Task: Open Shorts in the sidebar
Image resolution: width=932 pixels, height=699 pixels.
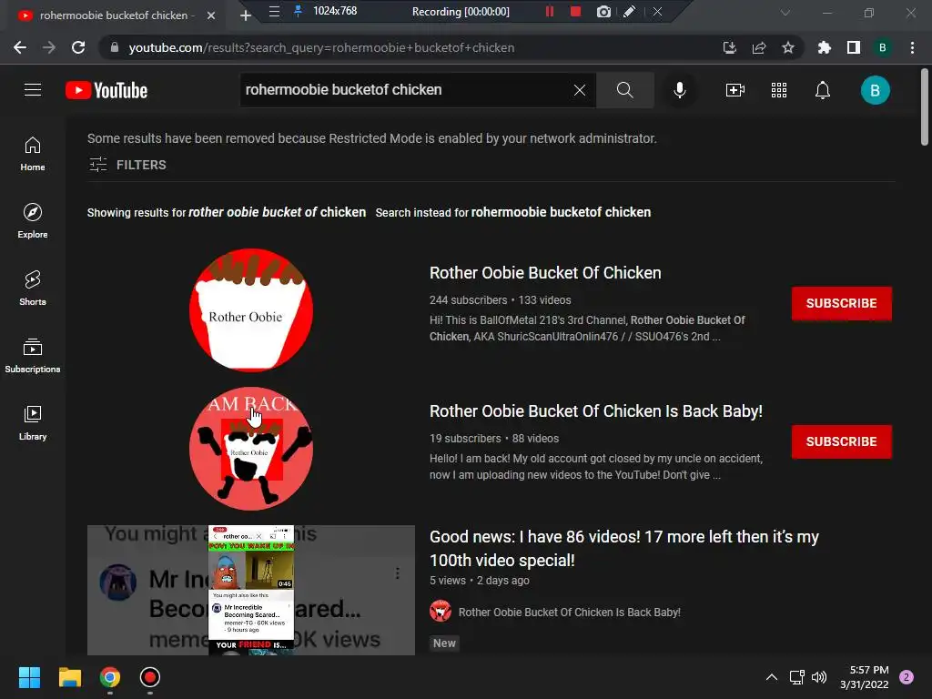Action: point(33,289)
